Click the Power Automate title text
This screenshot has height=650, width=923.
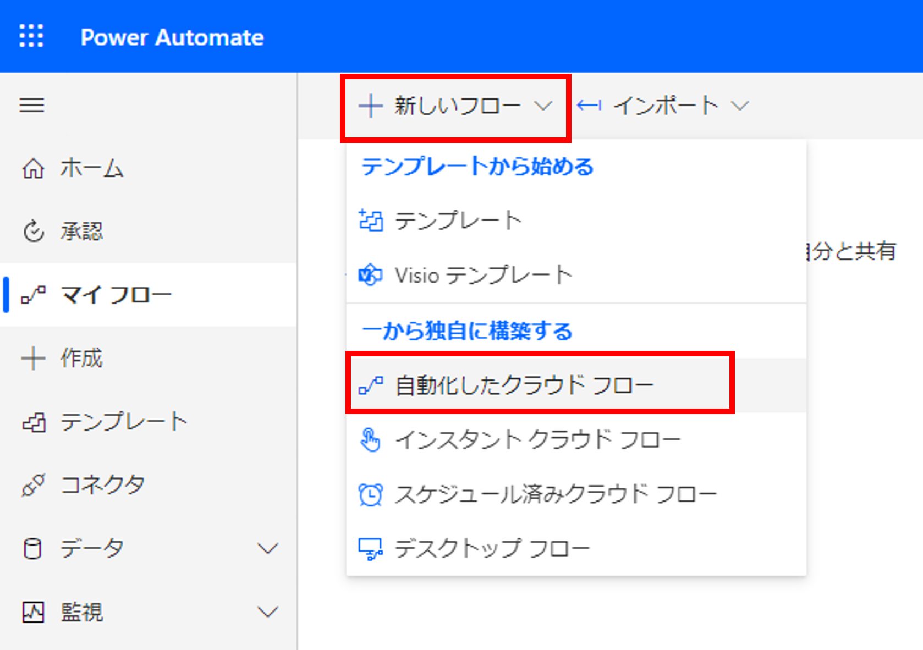point(173,36)
